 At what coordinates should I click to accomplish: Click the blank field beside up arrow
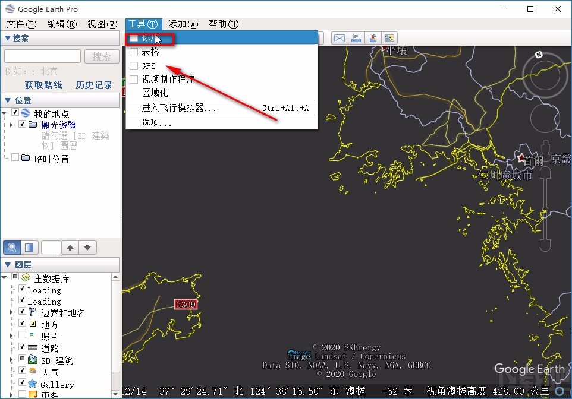51,248
